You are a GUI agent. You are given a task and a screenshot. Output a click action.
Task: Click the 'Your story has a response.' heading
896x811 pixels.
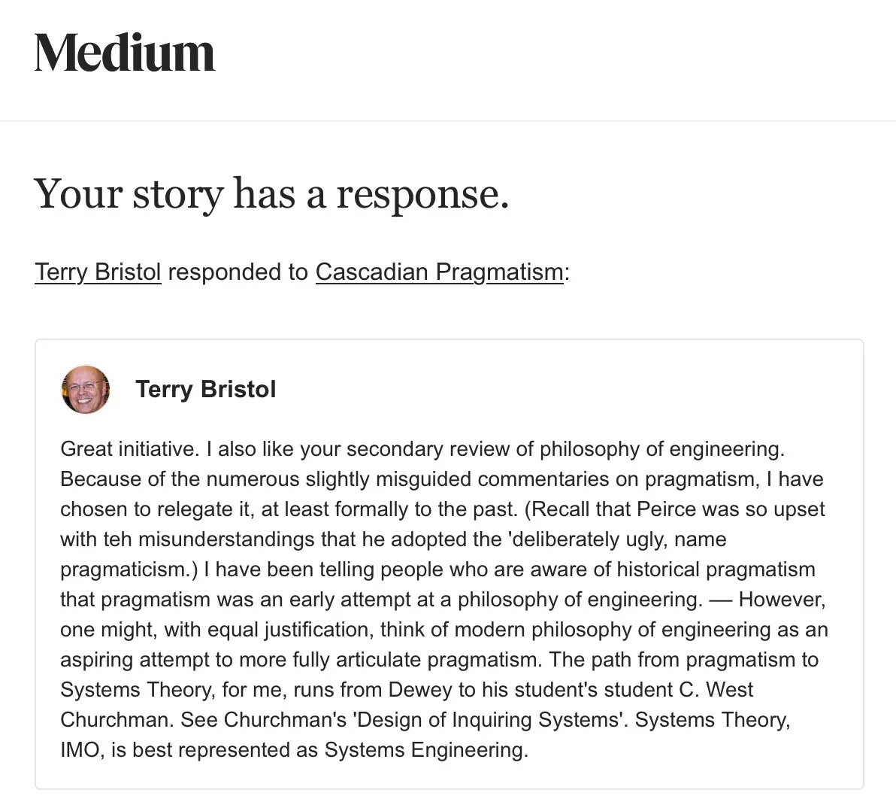tap(272, 193)
